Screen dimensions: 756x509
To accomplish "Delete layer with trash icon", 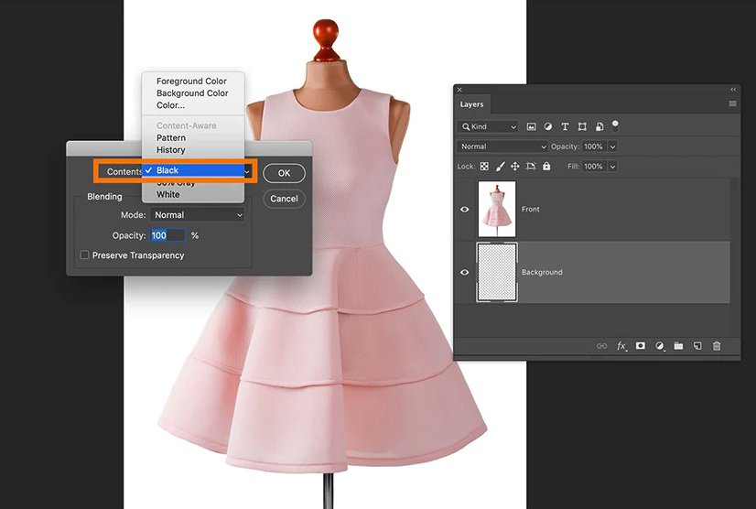I will [717, 346].
